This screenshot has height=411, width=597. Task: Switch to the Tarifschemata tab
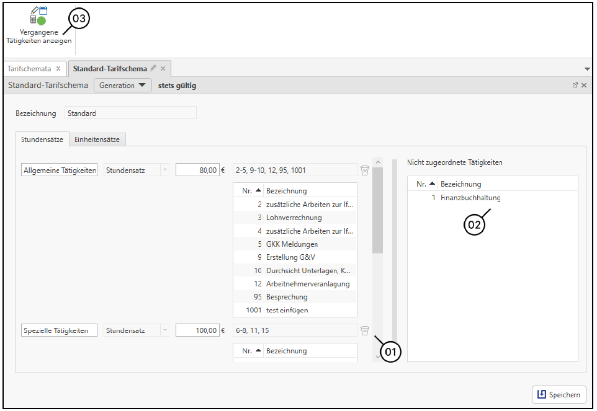coord(29,69)
